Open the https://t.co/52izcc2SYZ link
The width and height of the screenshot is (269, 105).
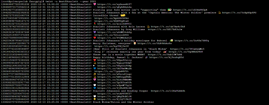point(111,35)
